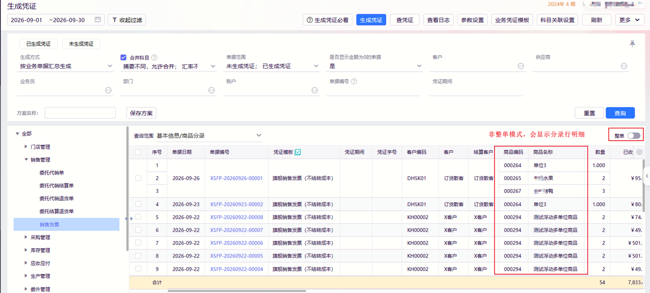Check the row of XSFP-20260923-00002
The height and width of the screenshot is (293, 650).
point(138,204)
